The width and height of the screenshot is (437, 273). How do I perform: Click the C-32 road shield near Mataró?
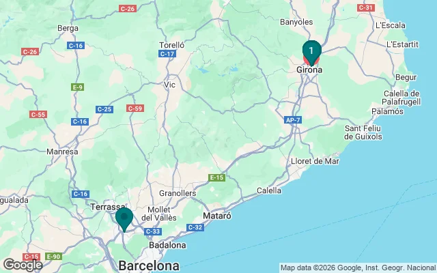coord(195,227)
